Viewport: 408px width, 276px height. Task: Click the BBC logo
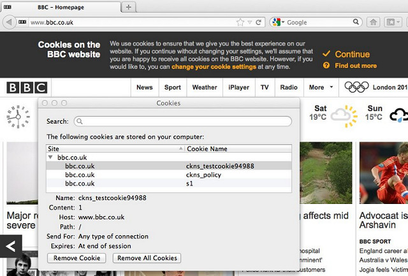[27, 88]
